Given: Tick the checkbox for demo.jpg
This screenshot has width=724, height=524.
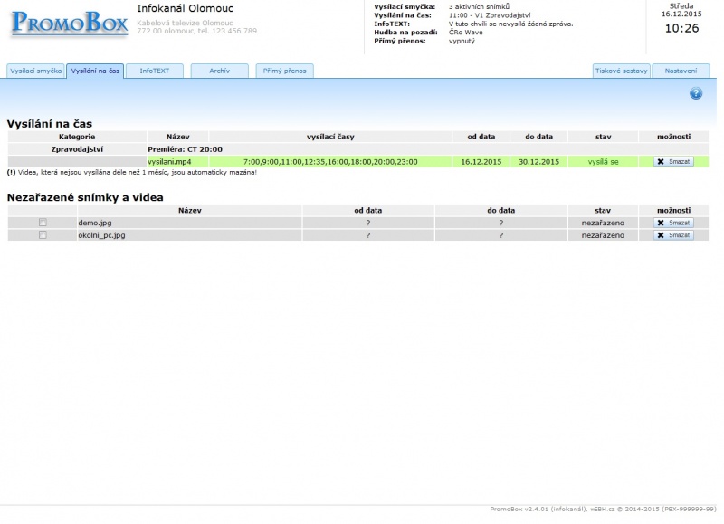Looking at the screenshot, I should (43, 223).
